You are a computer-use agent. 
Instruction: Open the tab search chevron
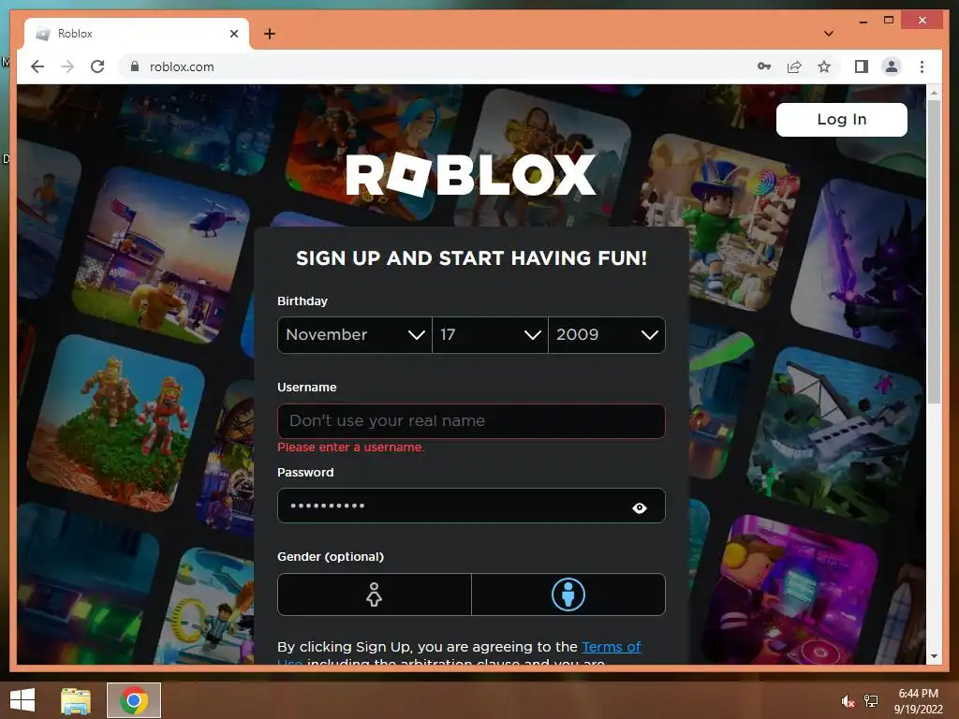click(829, 34)
